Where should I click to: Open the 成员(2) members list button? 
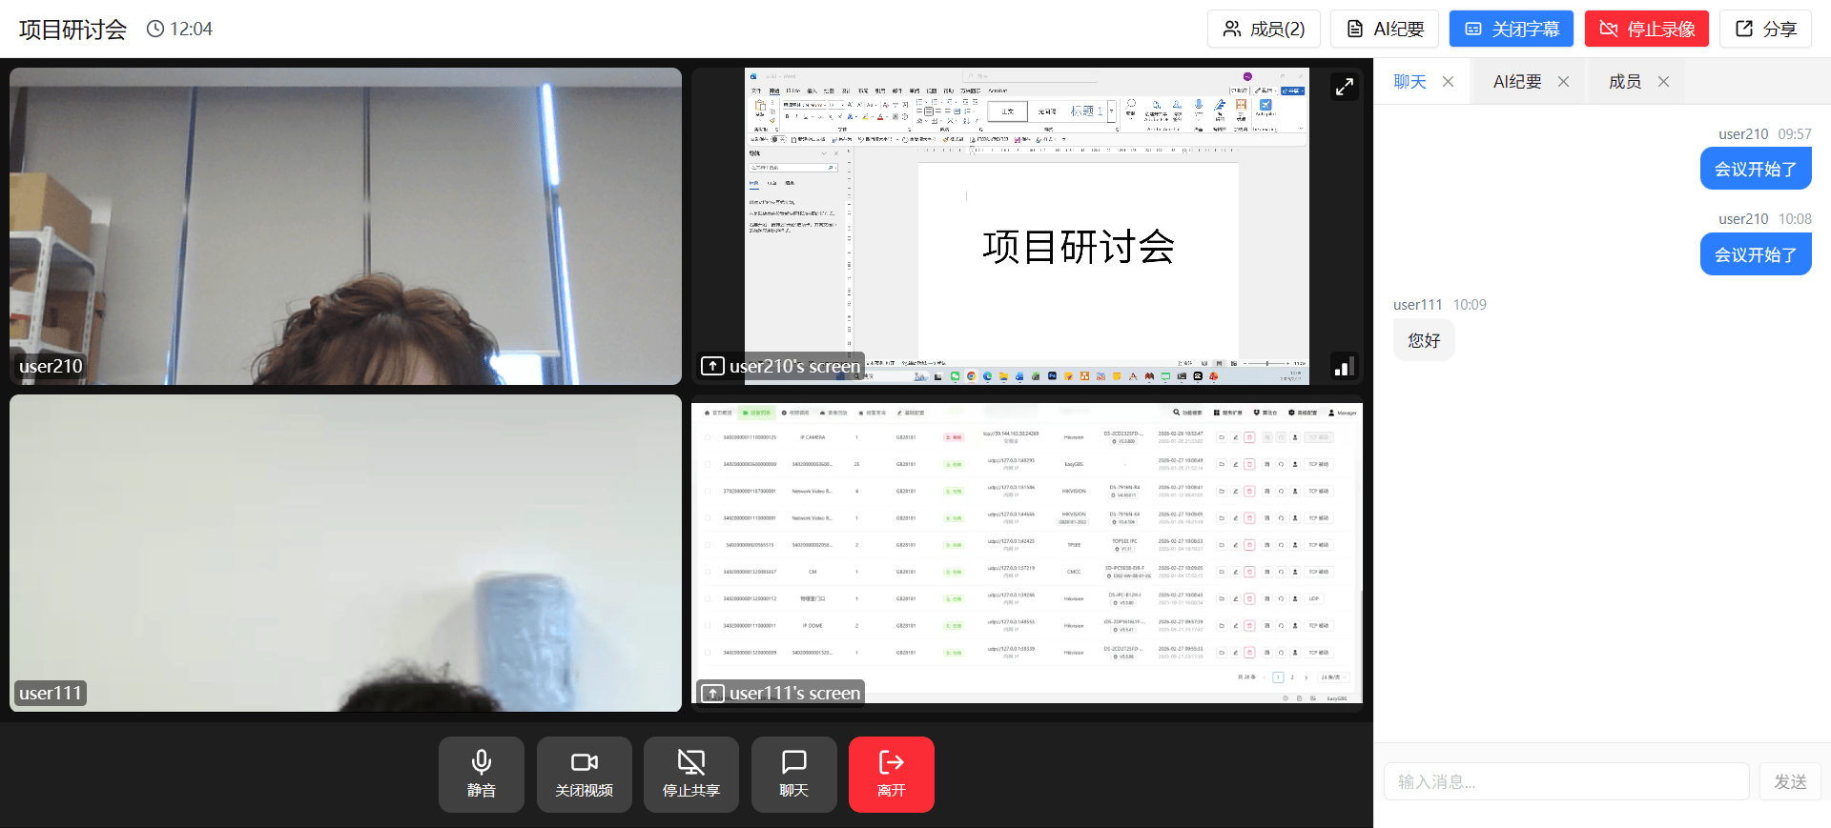1264,29
